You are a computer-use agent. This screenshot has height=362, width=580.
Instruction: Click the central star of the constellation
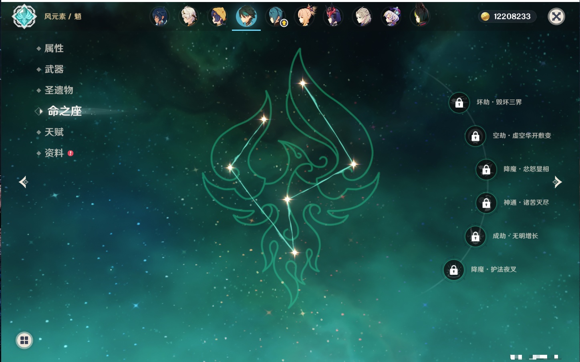click(287, 199)
